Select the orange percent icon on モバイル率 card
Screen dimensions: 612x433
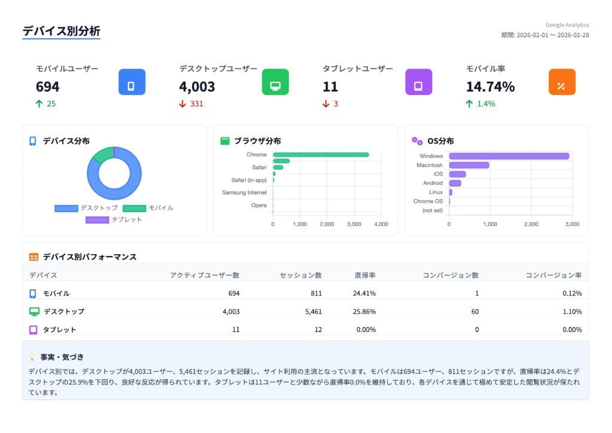tap(562, 82)
